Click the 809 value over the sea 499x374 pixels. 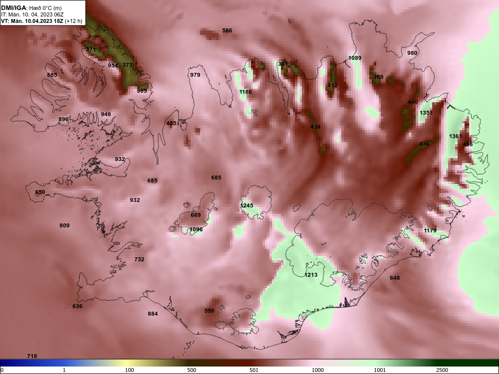pos(64,225)
